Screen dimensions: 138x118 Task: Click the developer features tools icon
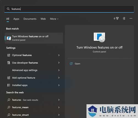pyautogui.click(x=9, y=63)
